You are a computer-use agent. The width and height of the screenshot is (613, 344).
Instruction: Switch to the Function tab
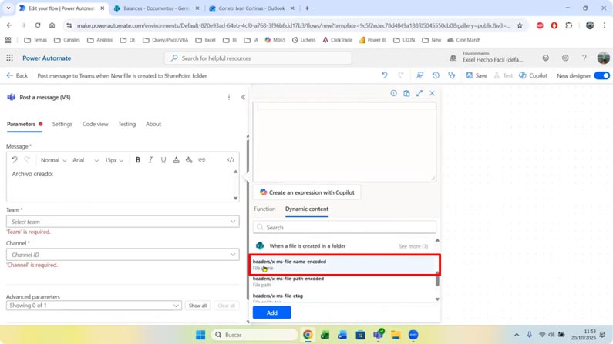pyautogui.click(x=264, y=209)
